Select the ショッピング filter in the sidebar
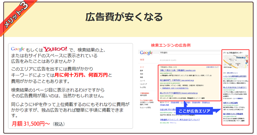Image resolution: width=257 pixels, height=135 pixels. (x=143, y=84)
